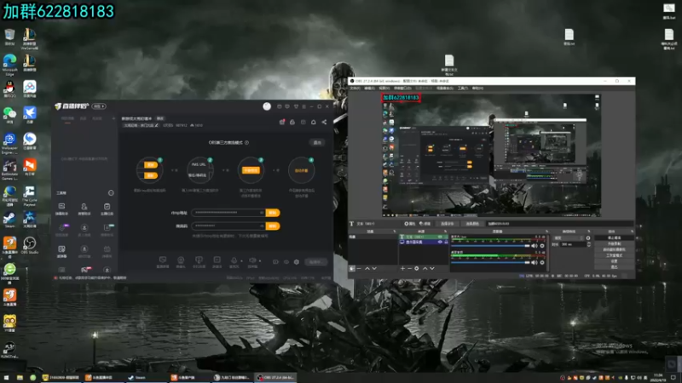Toggle visibility eye of text GDI+ source

440,237
